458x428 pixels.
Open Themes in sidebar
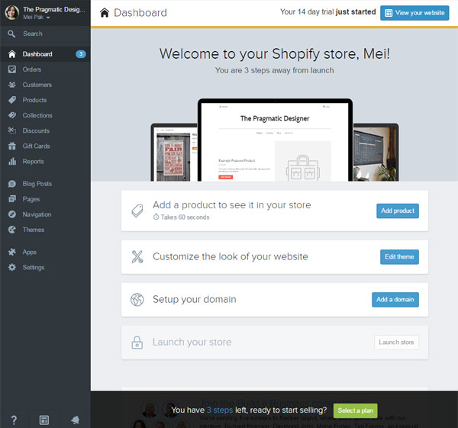click(34, 230)
